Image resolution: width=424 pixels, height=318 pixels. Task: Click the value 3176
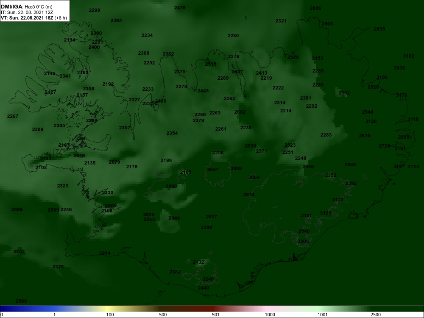(402, 95)
